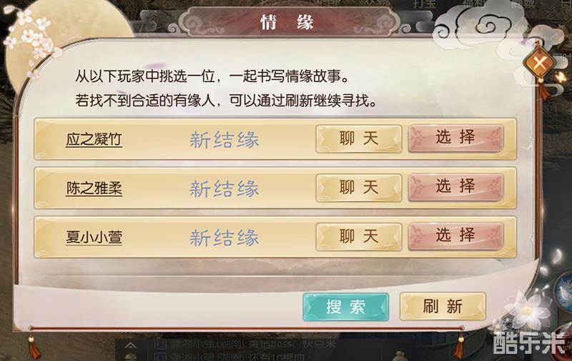Click the round skill icon at the right edge
Image resolution: width=572 pixels, height=361 pixels.
point(563,290)
